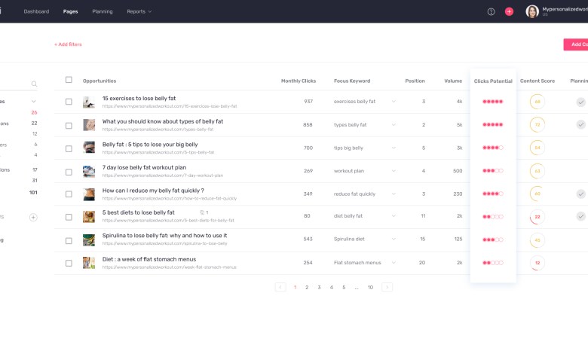This screenshot has height=354, width=588.
Task: Collapse the sidebar section chevron
Action: (33, 101)
